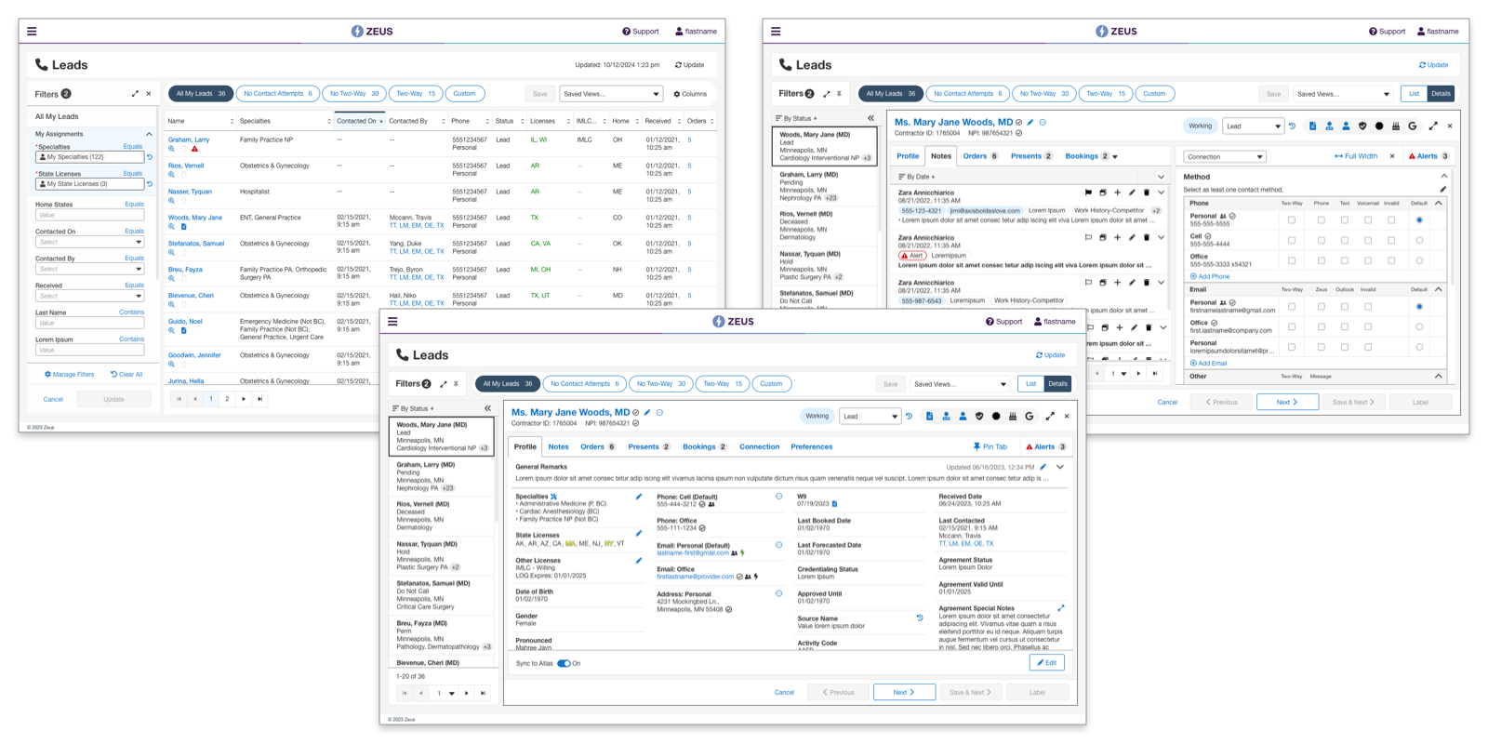The image size is (1488, 744).
Task: Open Graham, Larry lead link in table
Action: point(189,139)
